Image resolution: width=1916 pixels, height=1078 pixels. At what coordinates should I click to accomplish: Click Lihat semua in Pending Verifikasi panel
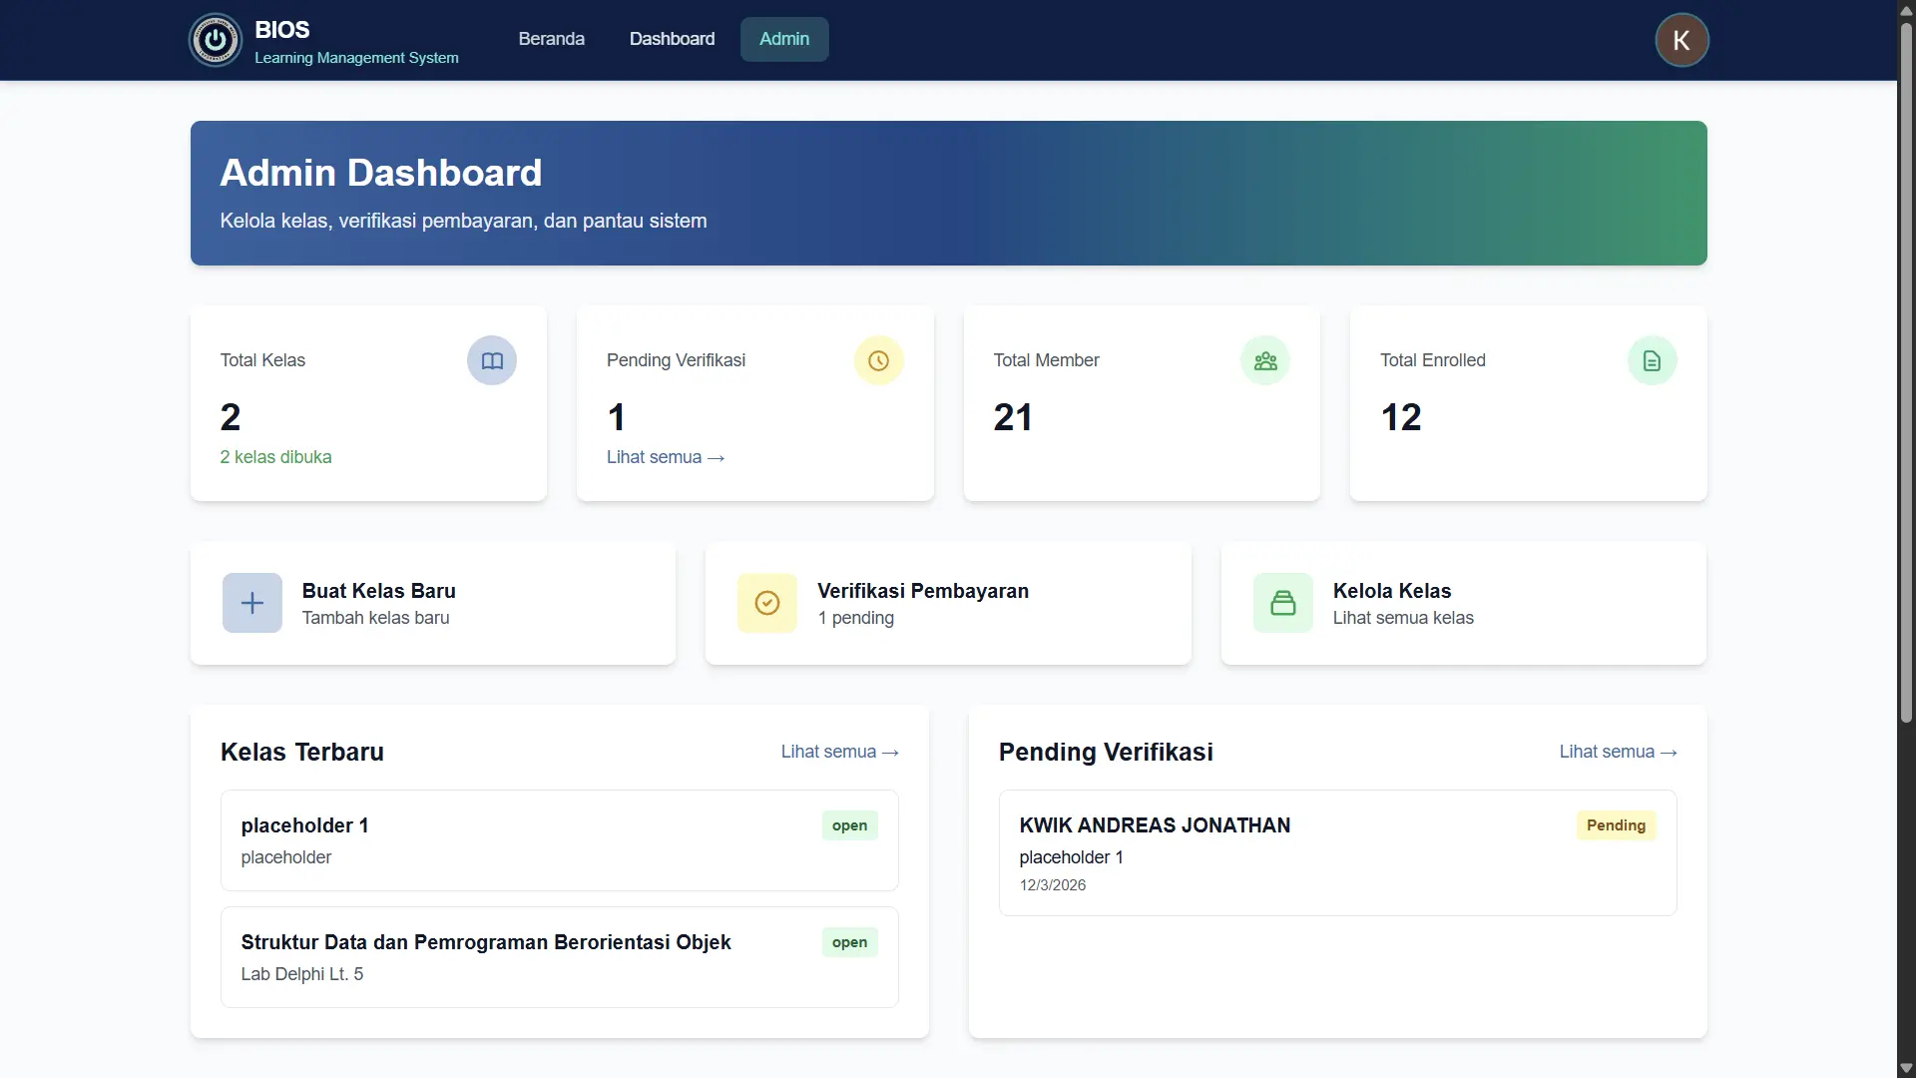[x=1618, y=752]
